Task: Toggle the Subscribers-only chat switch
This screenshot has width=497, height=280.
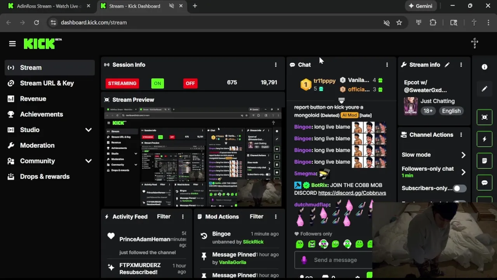Action: [x=459, y=188]
